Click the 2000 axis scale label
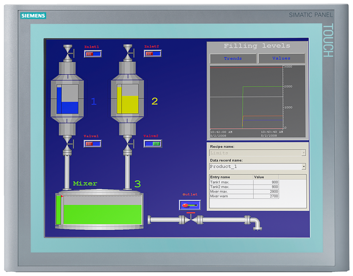Image resolution: width=353 pixels, height=276 pixels. click(x=288, y=86)
